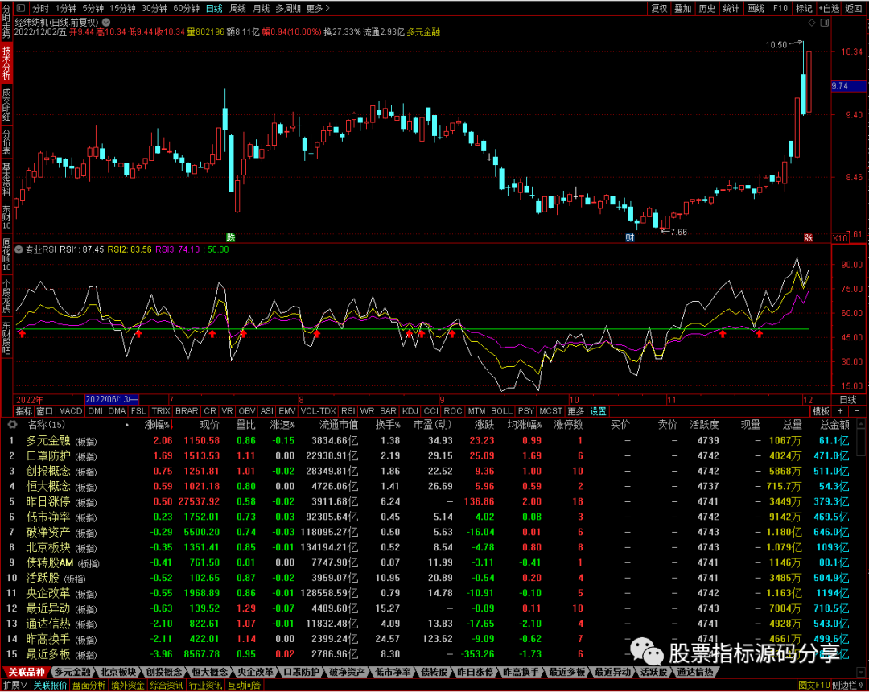Switch to 60分钟 period

point(187,8)
